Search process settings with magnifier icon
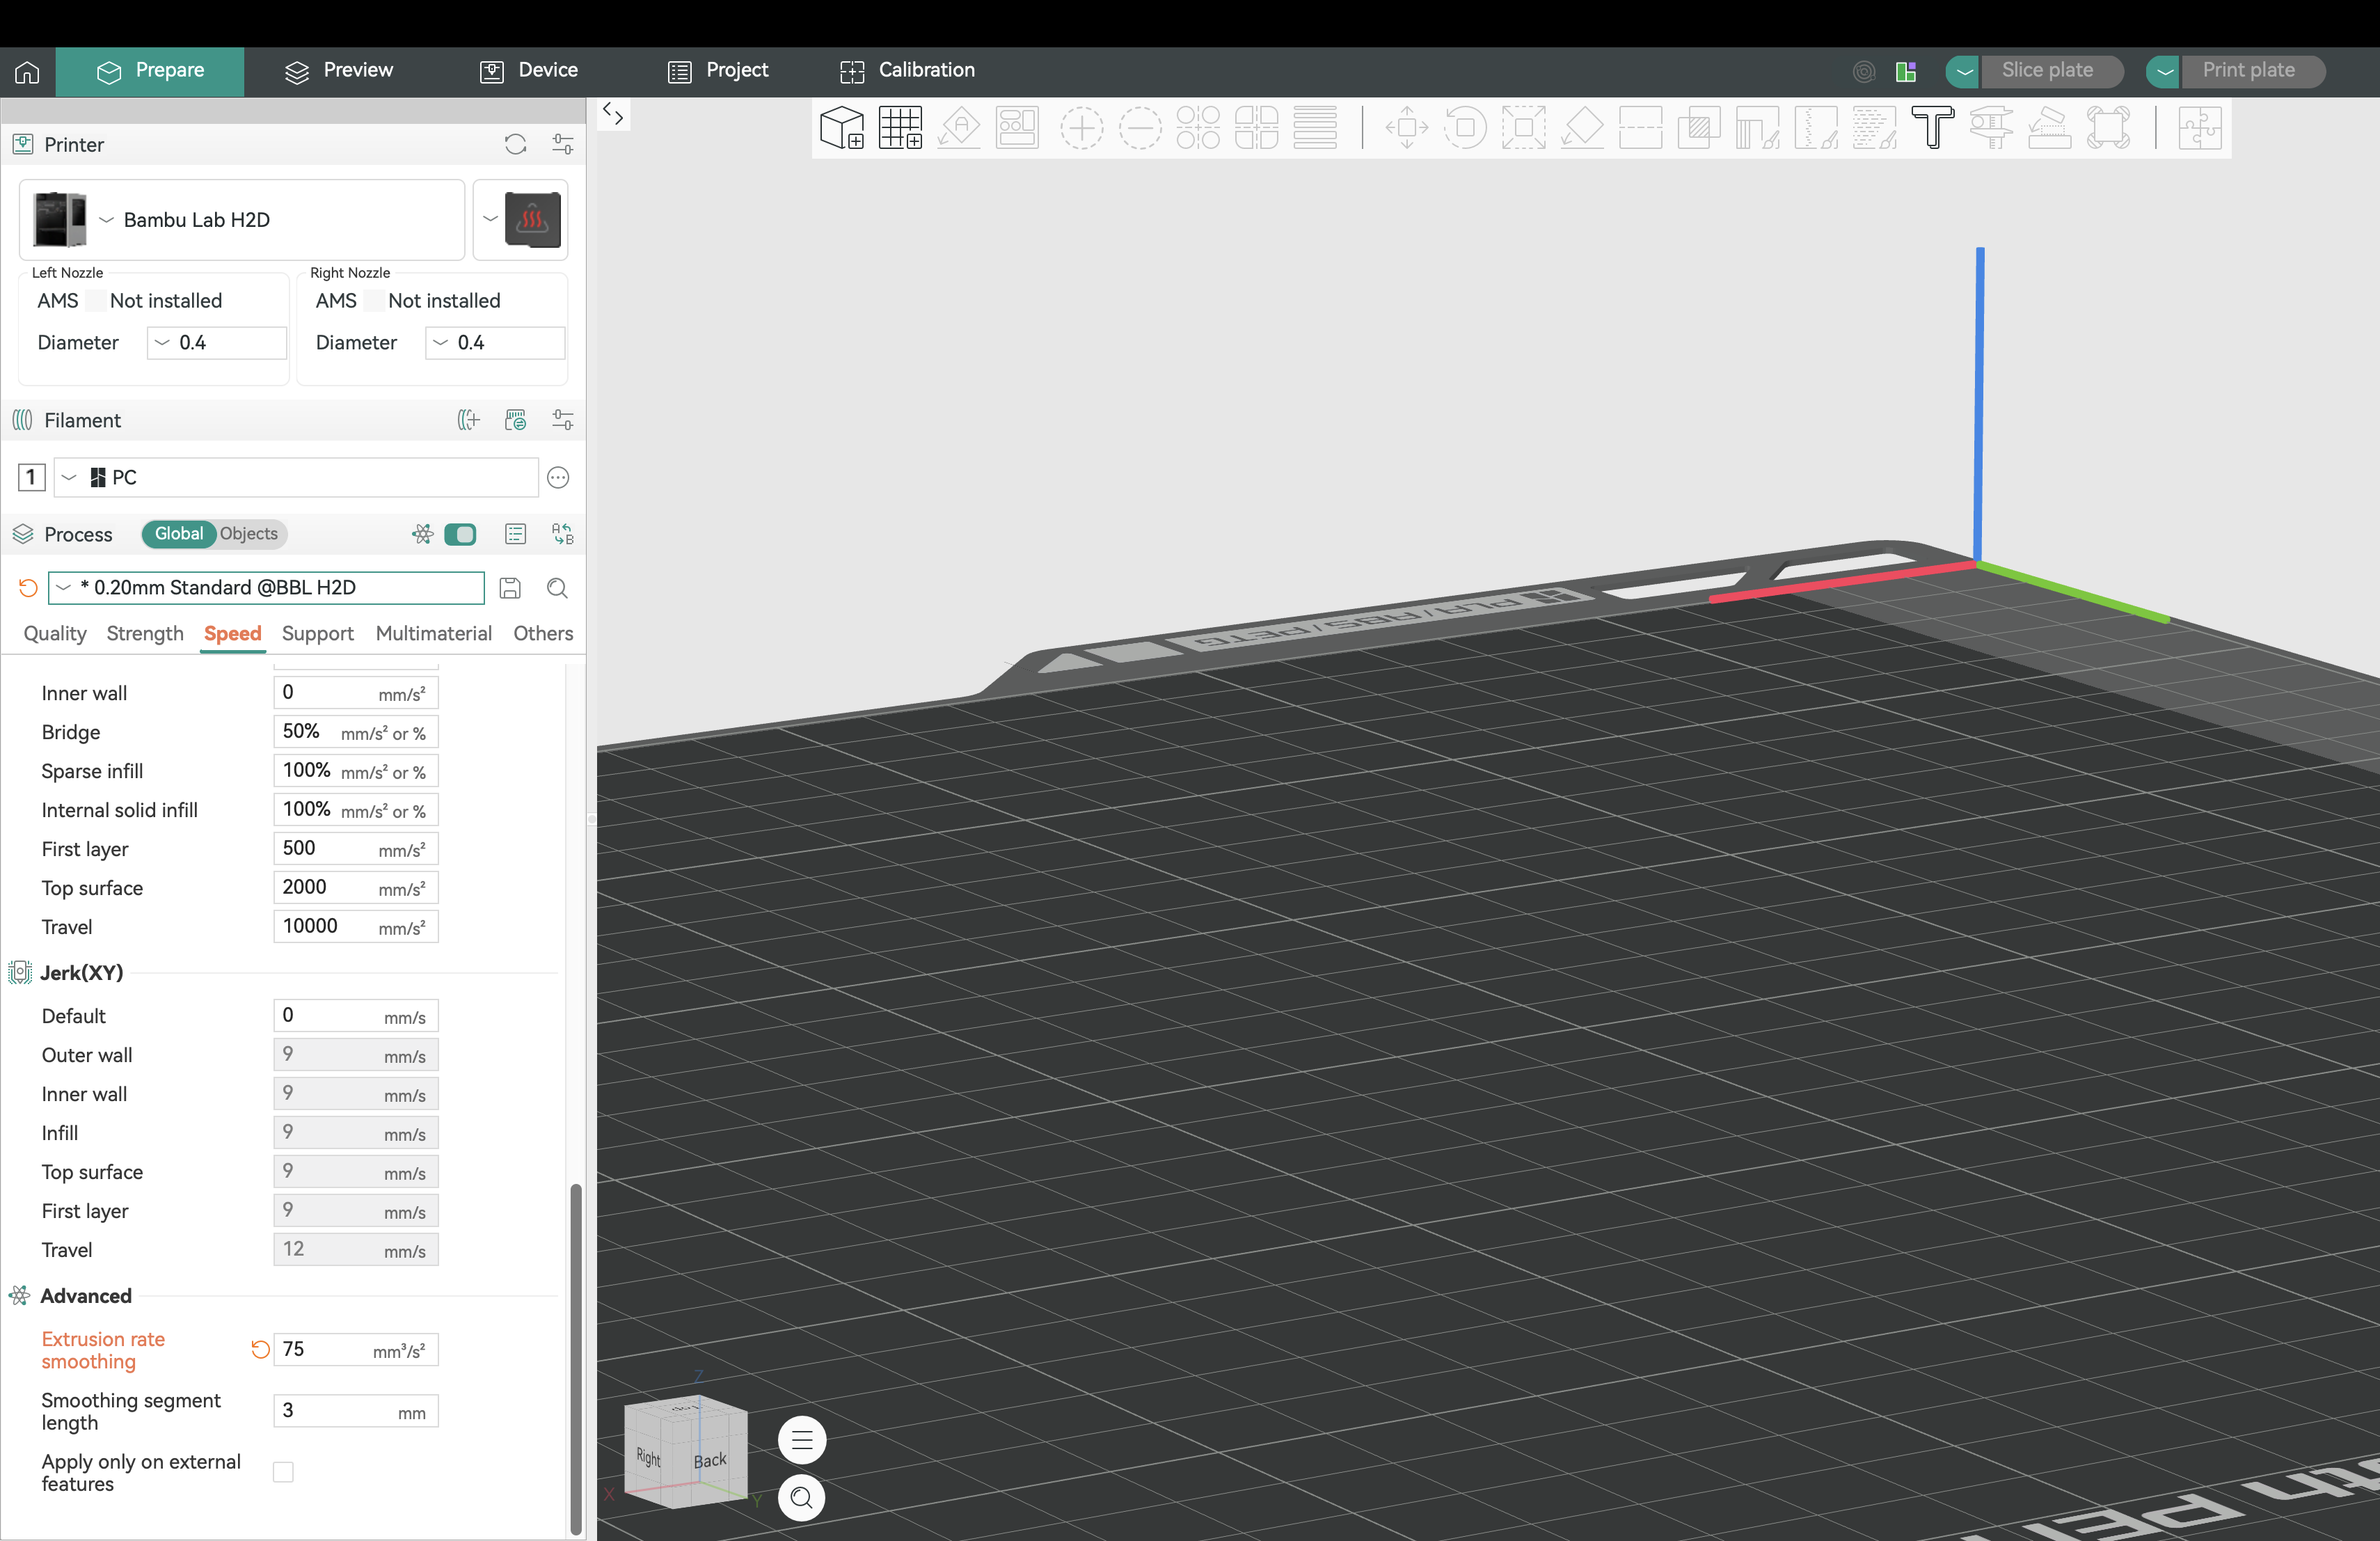 558,588
